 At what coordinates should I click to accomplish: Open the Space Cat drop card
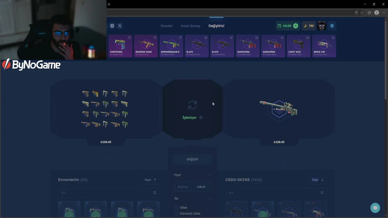[324, 46]
